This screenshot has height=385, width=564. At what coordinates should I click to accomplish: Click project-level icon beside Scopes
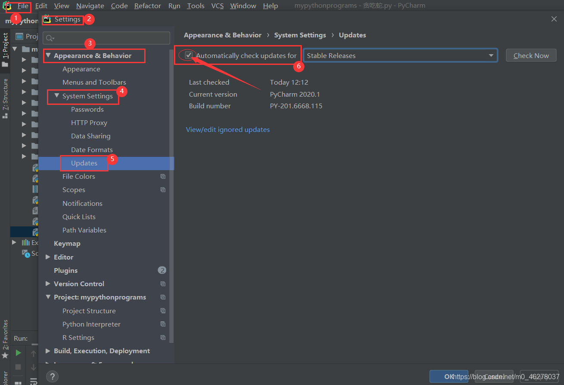(x=163, y=189)
